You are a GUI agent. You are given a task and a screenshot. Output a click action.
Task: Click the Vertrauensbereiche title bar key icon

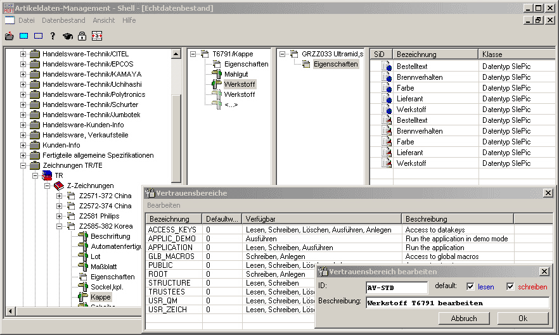pyautogui.click(x=150, y=193)
